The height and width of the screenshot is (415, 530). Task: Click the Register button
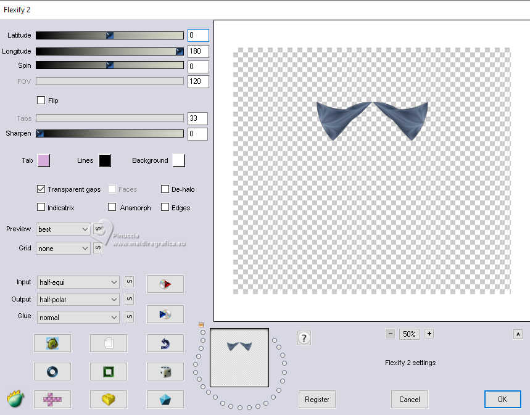317,399
